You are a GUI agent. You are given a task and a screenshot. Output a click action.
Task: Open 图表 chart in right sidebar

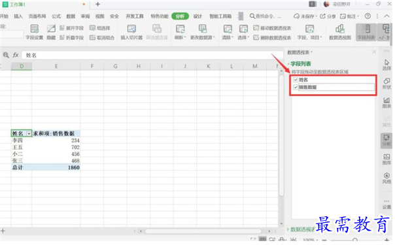click(x=386, y=103)
